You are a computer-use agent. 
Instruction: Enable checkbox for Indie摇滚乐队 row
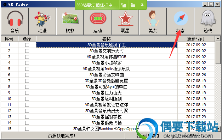pyautogui.click(x=27, y=69)
